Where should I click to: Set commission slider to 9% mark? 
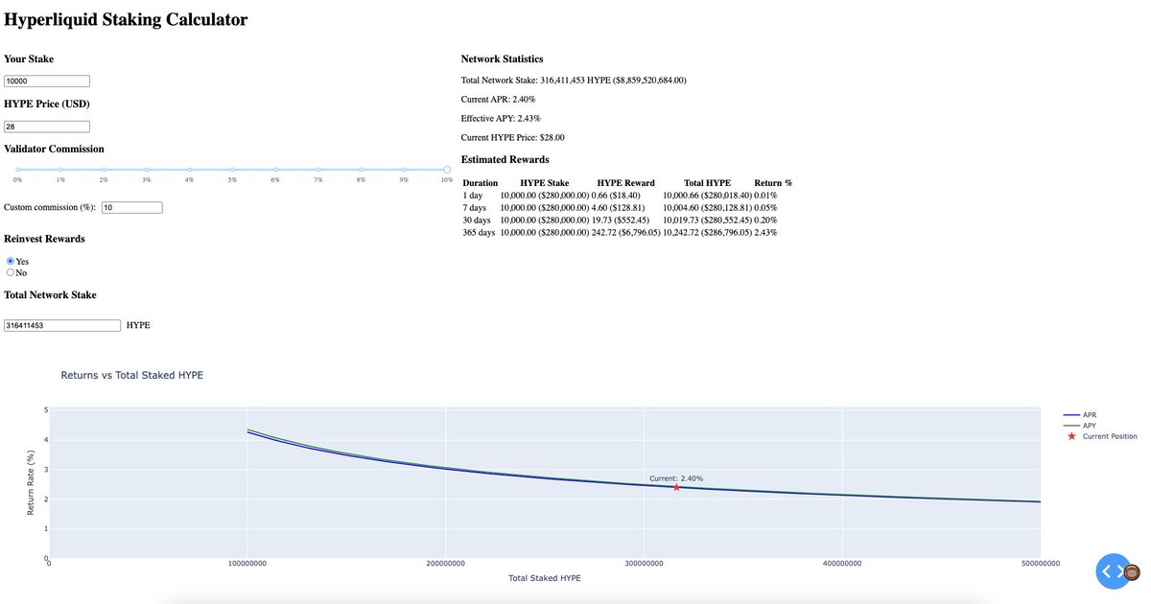click(404, 170)
